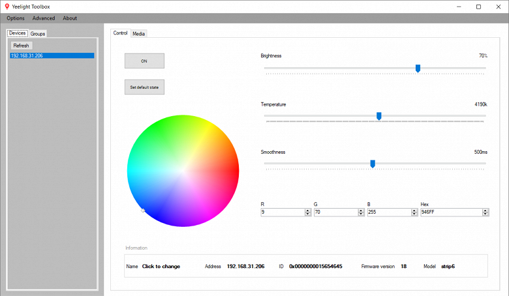The height and width of the screenshot is (296, 509).
Task: Click the Brightness slider handle
Action: [x=418, y=68]
